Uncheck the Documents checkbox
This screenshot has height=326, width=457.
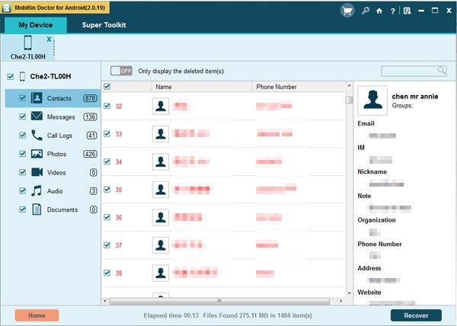[22, 209]
